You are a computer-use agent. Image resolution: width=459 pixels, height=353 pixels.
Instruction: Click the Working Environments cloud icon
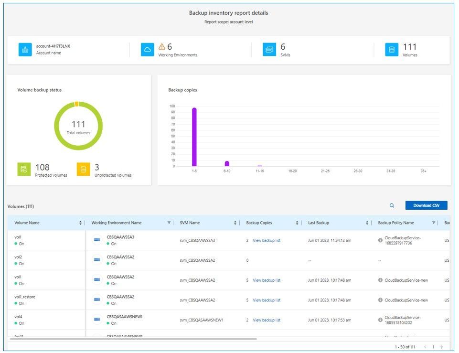[x=148, y=50]
